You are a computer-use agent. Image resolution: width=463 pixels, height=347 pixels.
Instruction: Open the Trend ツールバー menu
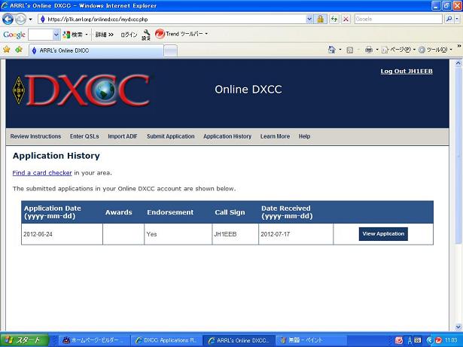point(181,34)
